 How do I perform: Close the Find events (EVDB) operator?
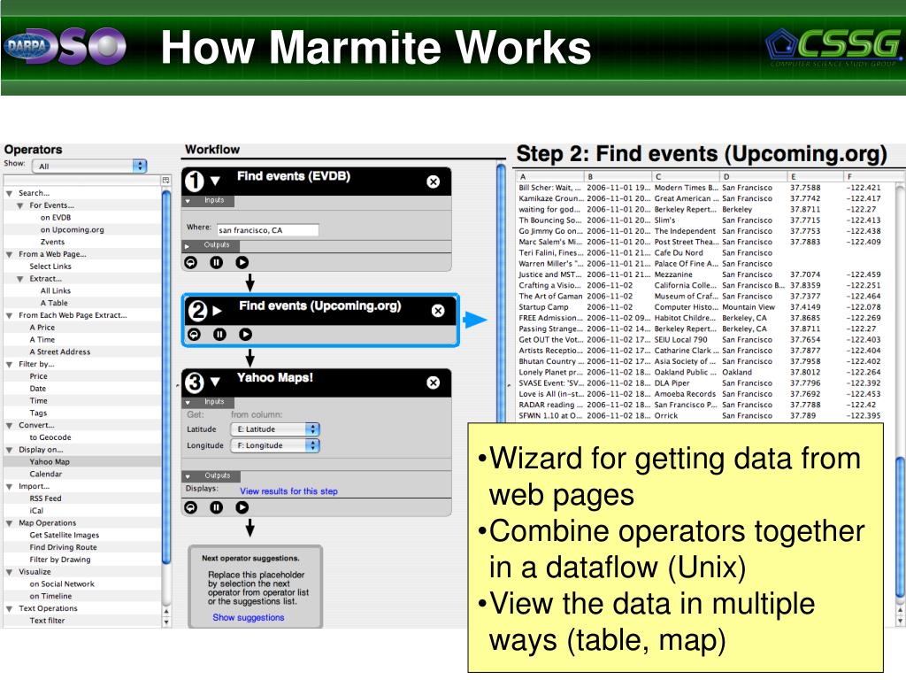[433, 182]
